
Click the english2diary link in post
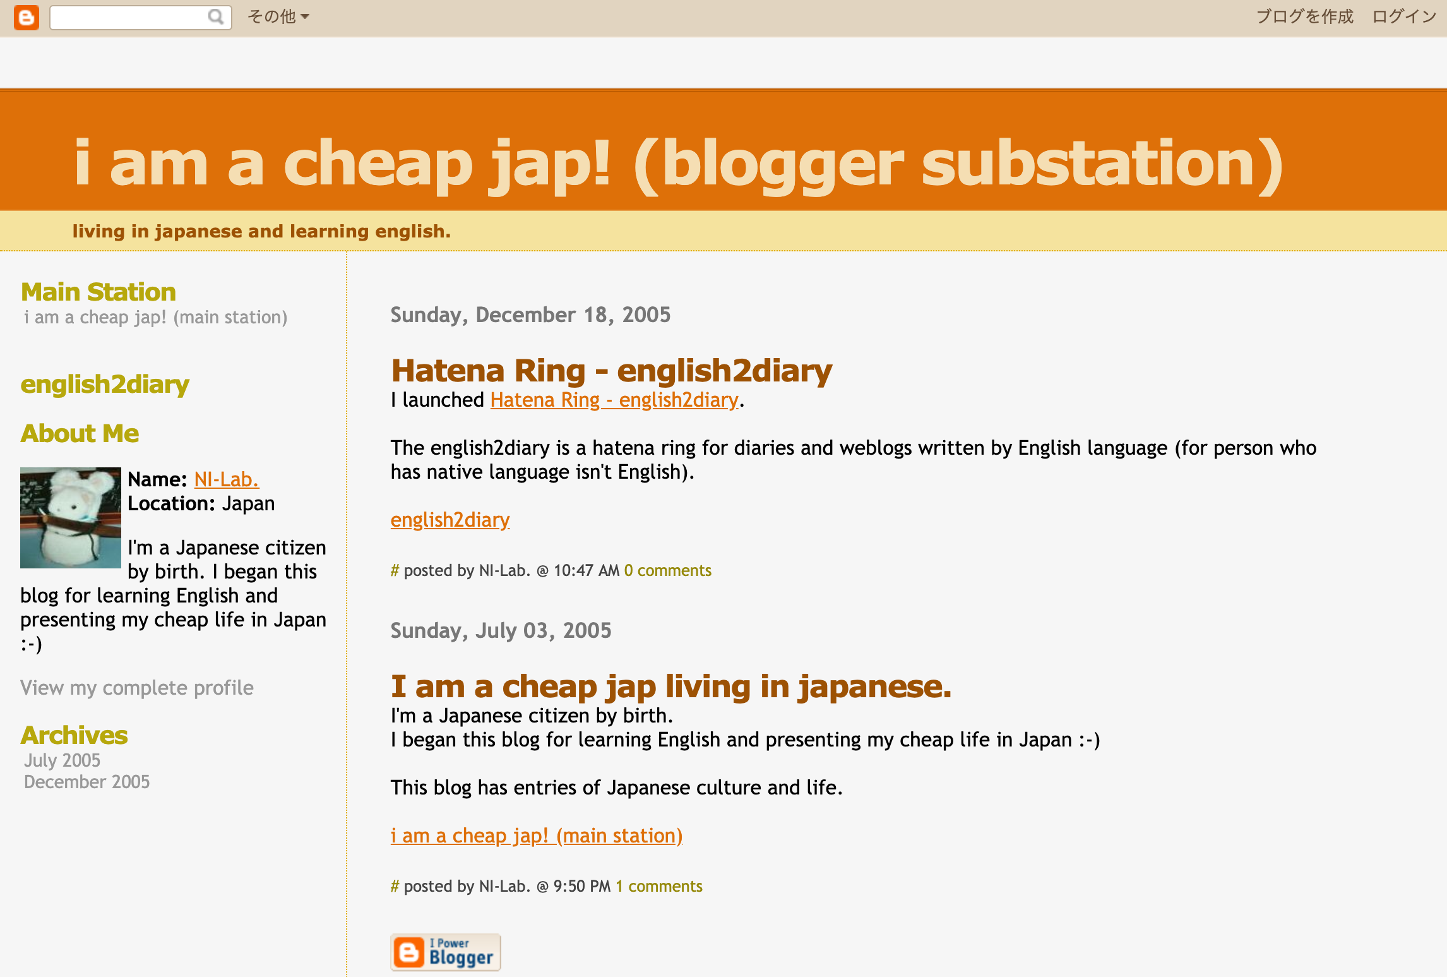tap(450, 520)
